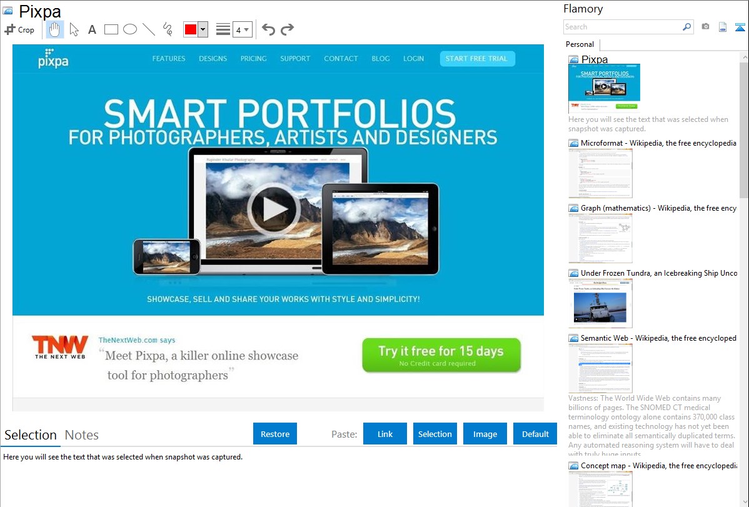This screenshot has width=749, height=507.
Task: Click Try it free for 15 days
Action: pos(441,355)
